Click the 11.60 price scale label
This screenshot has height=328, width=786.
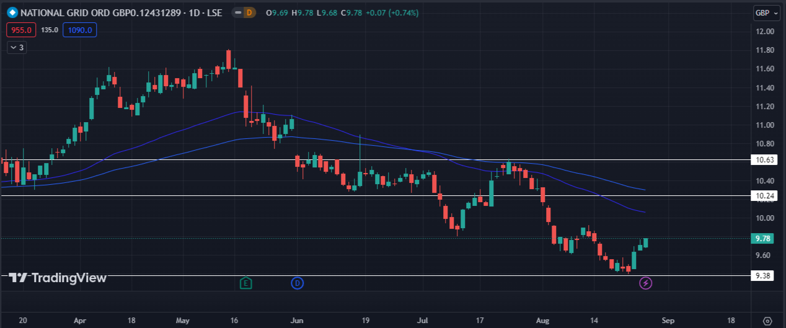pos(764,69)
